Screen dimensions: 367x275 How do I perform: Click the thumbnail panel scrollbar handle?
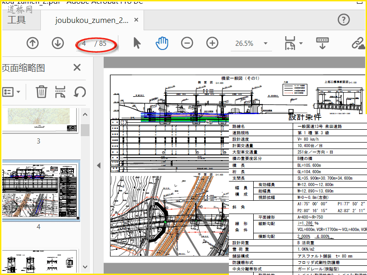(85, 130)
